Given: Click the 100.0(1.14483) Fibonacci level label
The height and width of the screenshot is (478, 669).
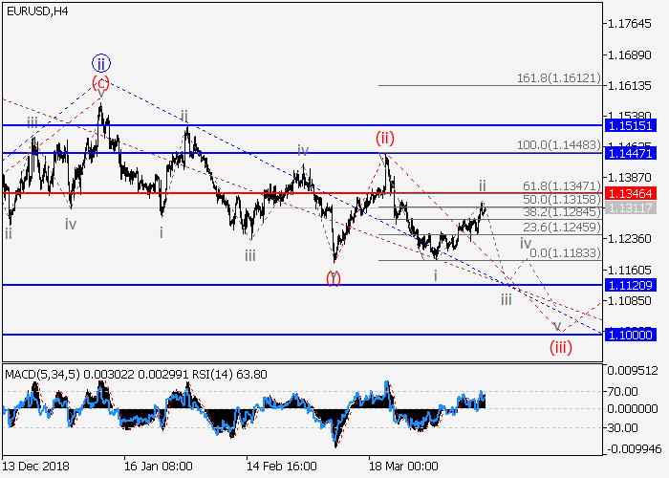Looking at the screenshot, I should (557, 144).
